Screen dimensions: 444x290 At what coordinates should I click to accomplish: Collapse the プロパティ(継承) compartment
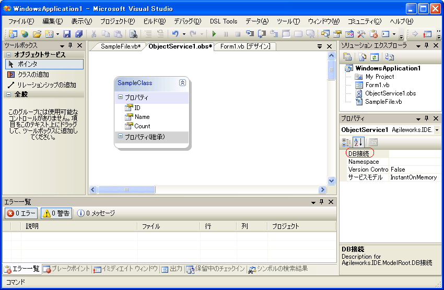point(120,136)
